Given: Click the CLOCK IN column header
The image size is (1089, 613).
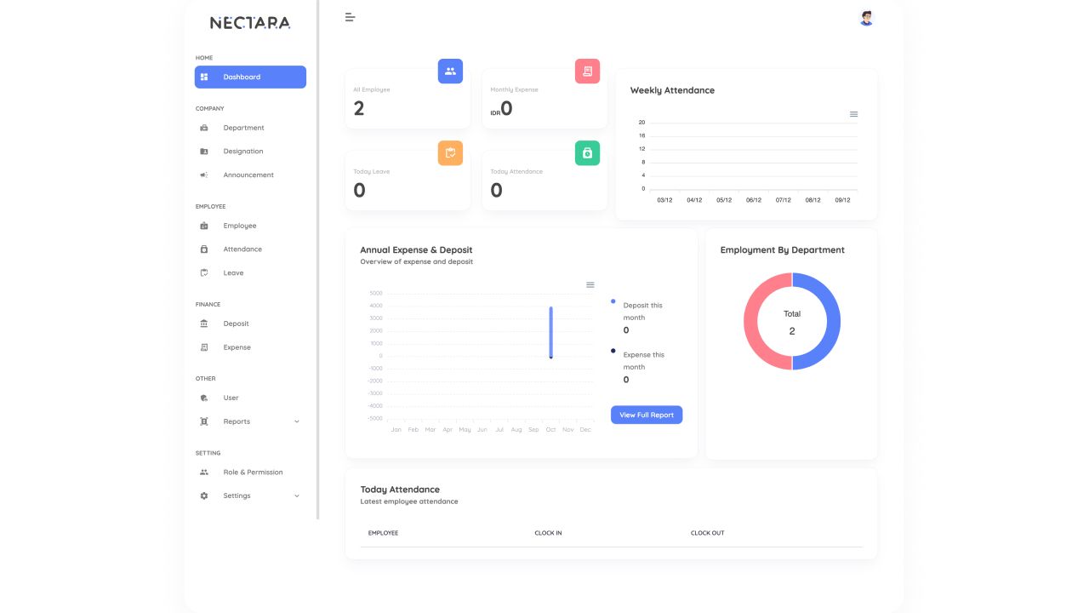Looking at the screenshot, I should 548,533.
